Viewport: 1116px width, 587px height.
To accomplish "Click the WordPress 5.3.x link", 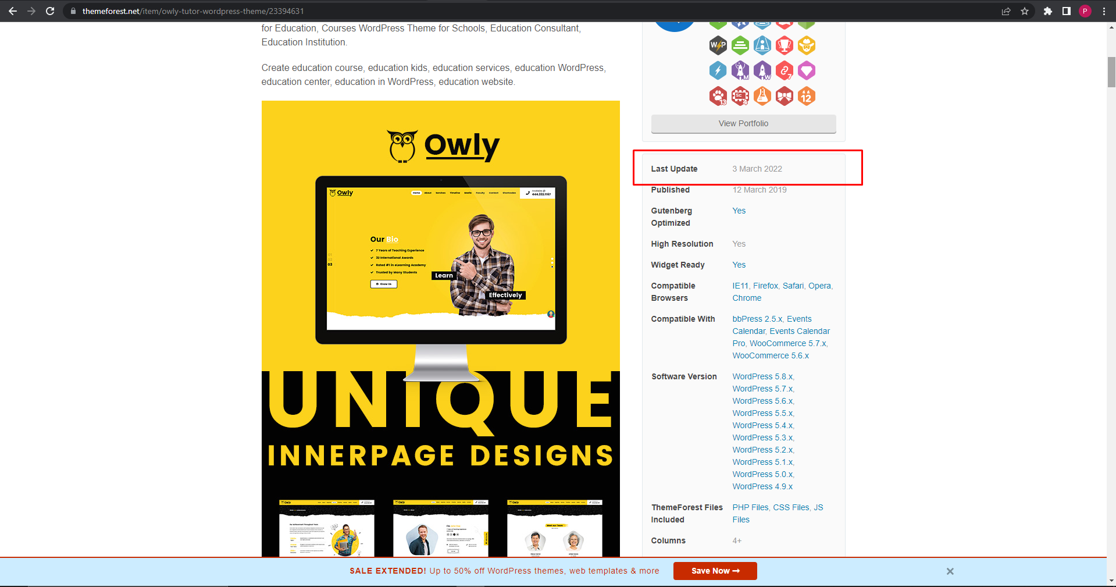I will pos(762,437).
